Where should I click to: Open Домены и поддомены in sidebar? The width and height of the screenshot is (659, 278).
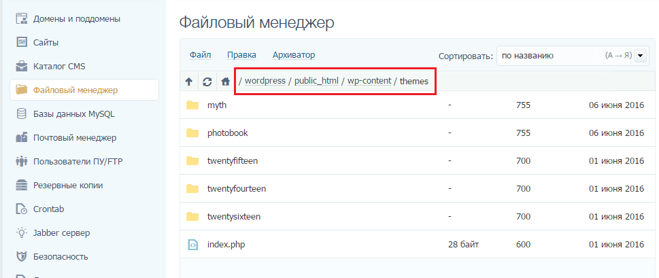pos(76,18)
